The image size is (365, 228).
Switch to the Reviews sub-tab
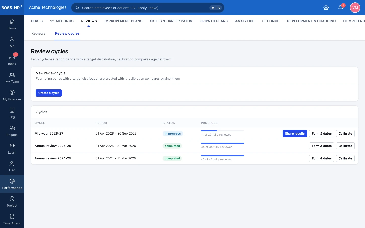point(38,33)
